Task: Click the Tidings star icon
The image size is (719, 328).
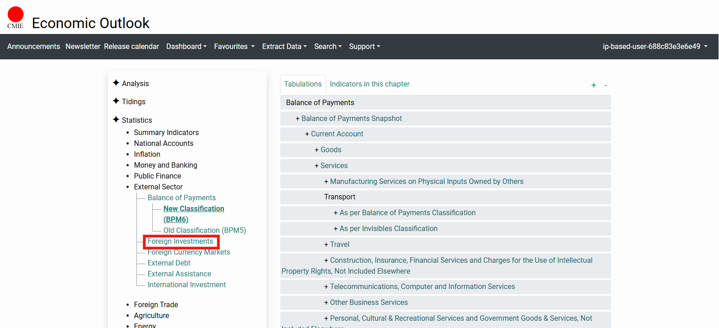Action: [116, 101]
